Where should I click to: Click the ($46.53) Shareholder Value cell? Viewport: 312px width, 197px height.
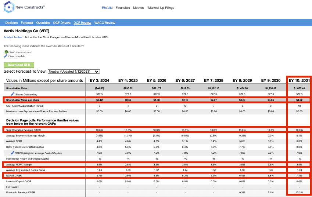tap(100, 88)
